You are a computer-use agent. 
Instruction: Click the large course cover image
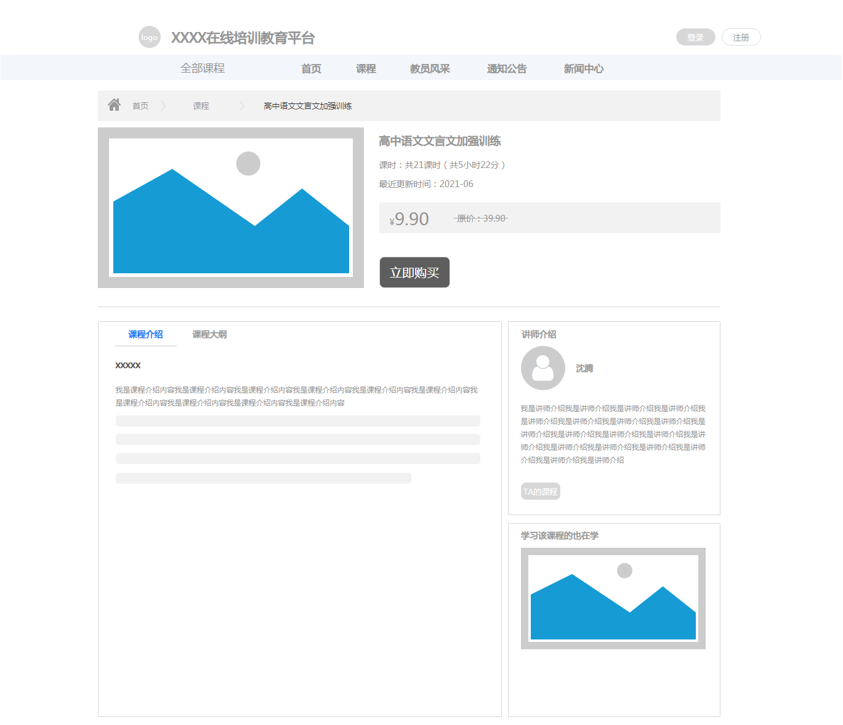(231, 207)
